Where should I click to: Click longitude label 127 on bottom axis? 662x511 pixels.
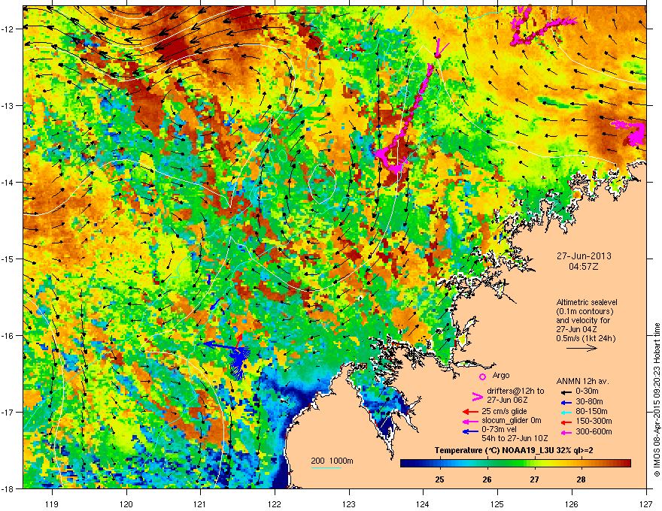[646, 503]
